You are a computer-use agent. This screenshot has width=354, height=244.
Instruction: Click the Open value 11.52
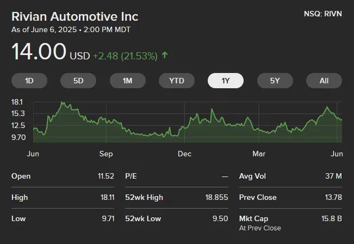(x=106, y=176)
